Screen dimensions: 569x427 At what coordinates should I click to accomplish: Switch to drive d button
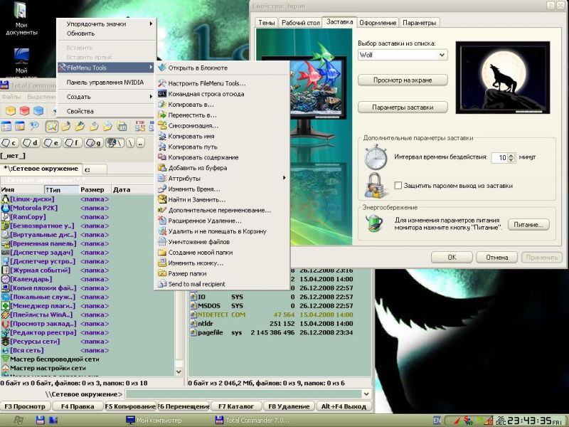point(31,143)
